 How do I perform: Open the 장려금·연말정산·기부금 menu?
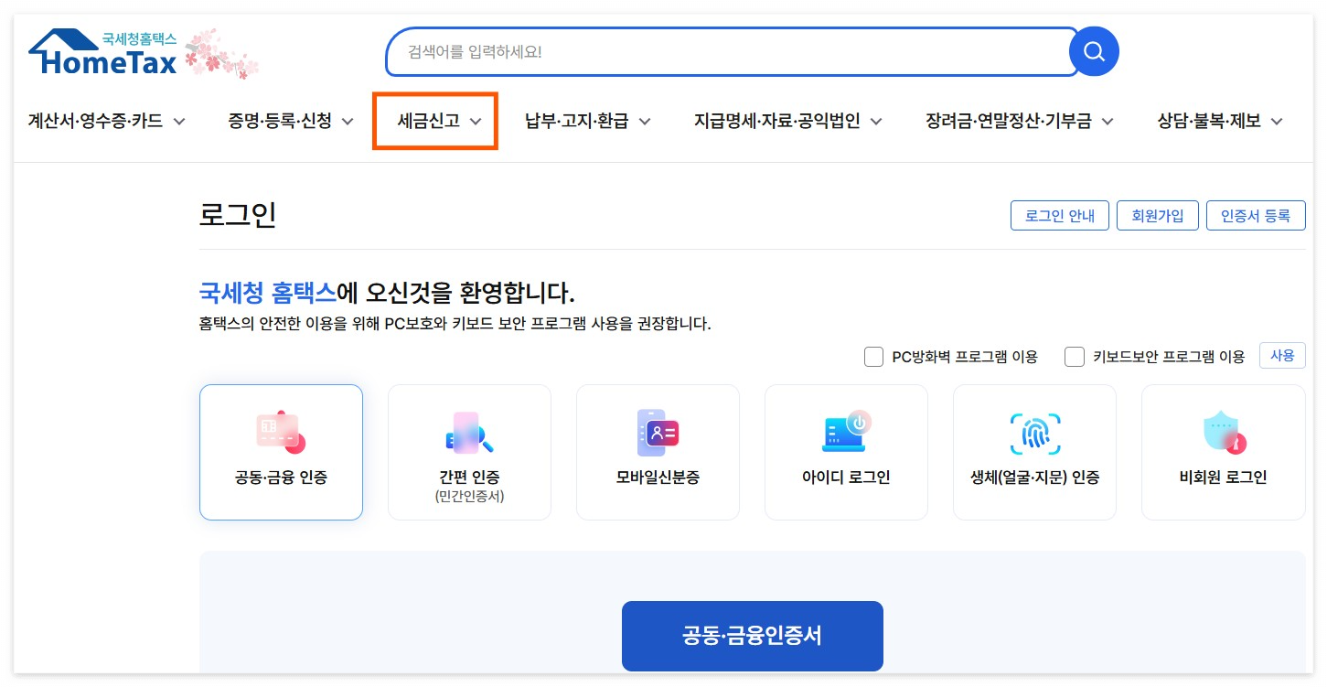click(1020, 121)
